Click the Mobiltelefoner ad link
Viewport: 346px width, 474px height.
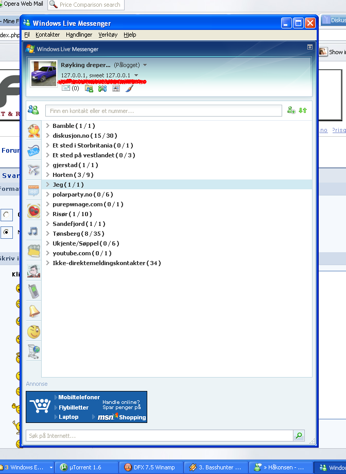point(79,397)
